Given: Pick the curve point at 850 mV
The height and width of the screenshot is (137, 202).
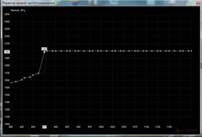Looking at the screenshot, I should click(33, 75).
